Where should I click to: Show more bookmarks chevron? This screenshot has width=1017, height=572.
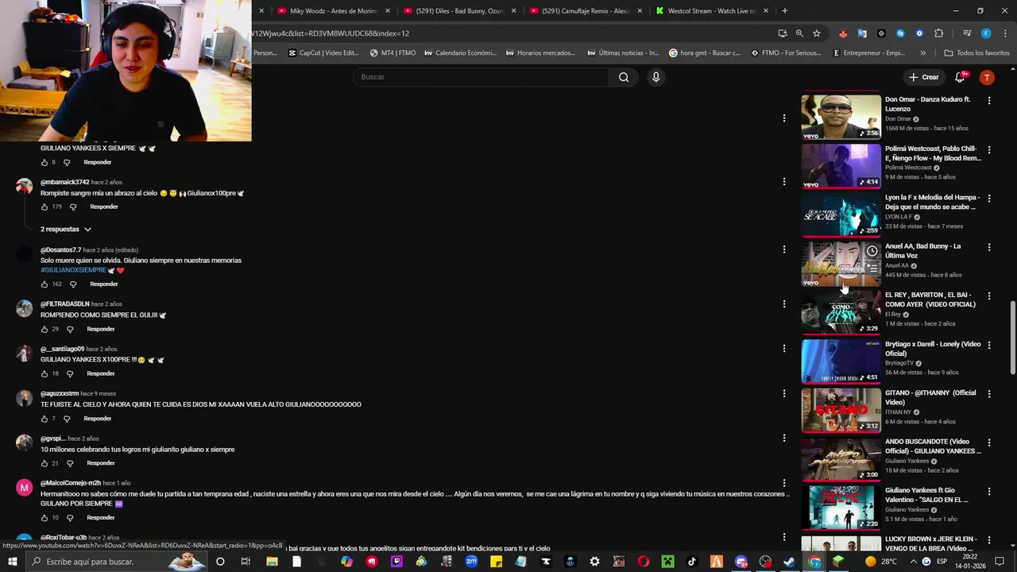click(922, 53)
